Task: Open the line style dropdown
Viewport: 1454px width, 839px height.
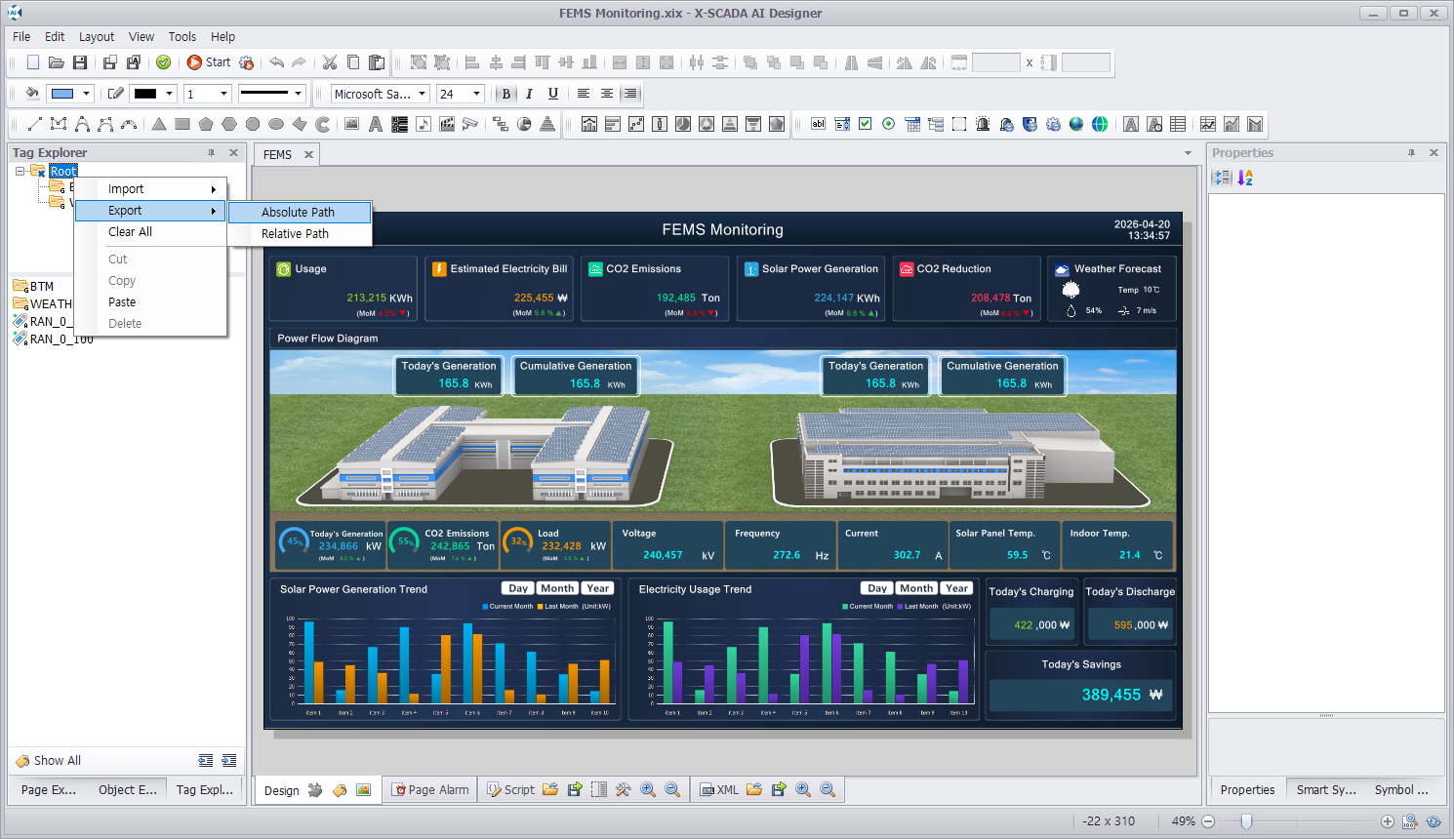Action: (298, 94)
